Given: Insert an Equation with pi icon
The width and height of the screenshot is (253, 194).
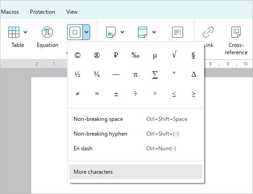Looking at the screenshot, I should pyautogui.click(x=47, y=32).
